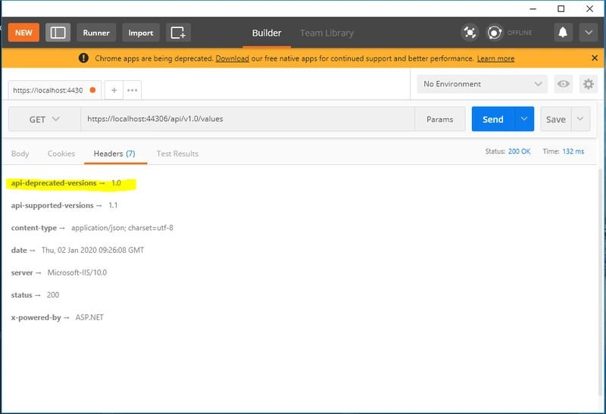This screenshot has width=606, height=414.
Task: Switch to Builder tab
Action: (x=267, y=33)
